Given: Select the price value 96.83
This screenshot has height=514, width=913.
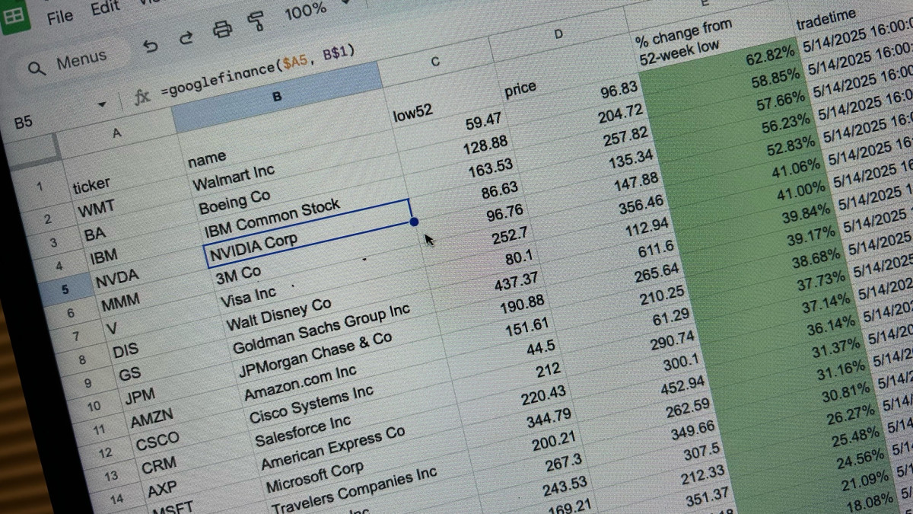Looking at the screenshot, I should [619, 91].
